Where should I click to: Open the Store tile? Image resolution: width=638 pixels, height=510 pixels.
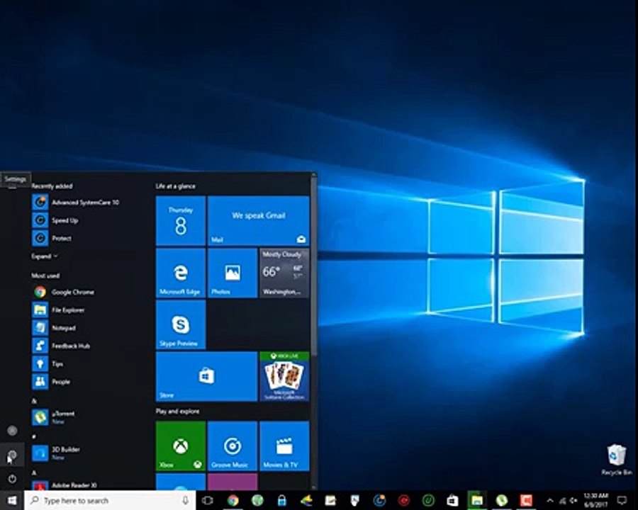[x=206, y=377]
